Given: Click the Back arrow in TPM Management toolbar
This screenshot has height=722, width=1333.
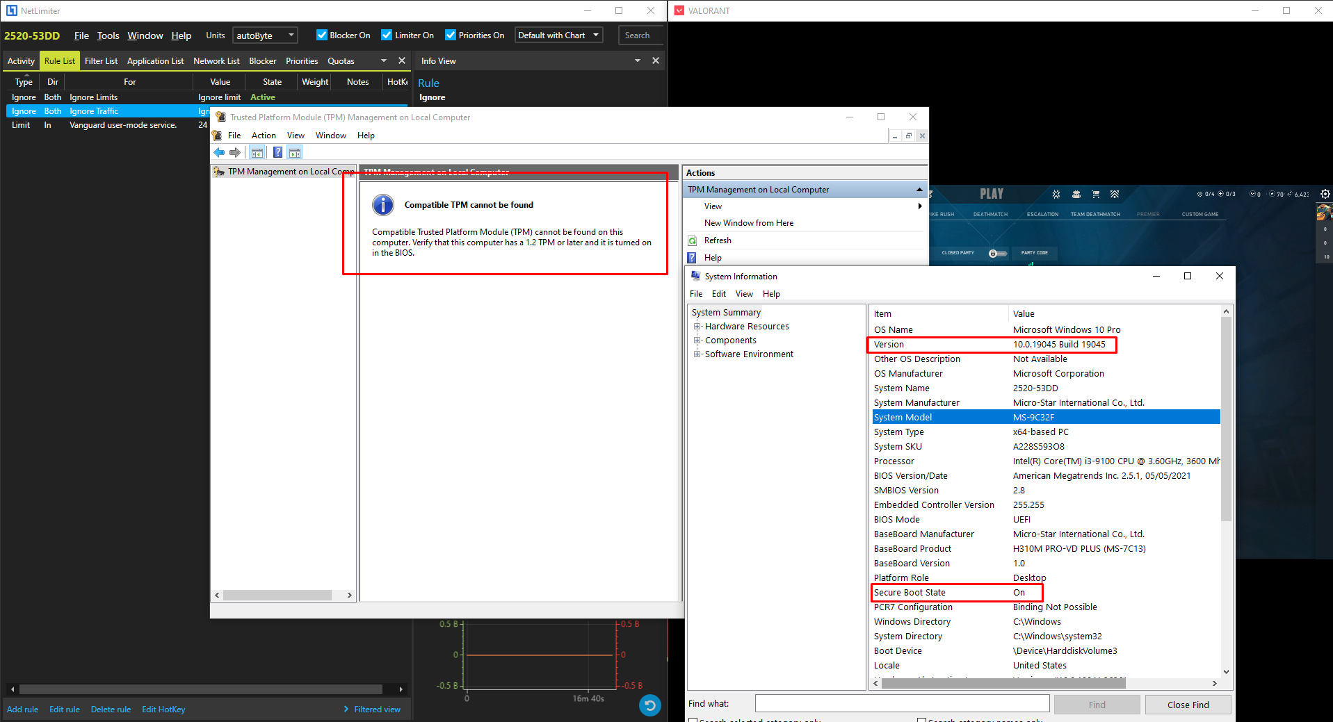Looking at the screenshot, I should 219,153.
